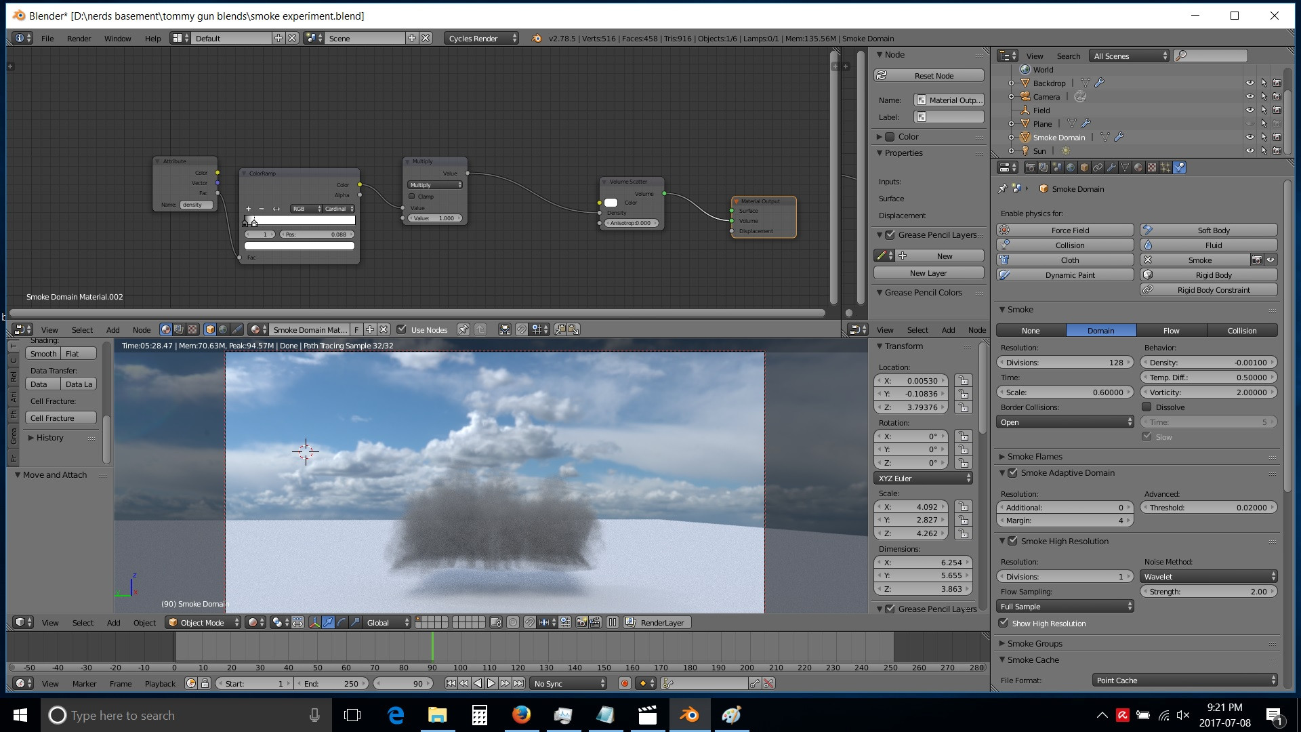This screenshot has width=1301, height=732.
Task: Select the Dynamic Paint physics icon
Action: pos(1005,275)
